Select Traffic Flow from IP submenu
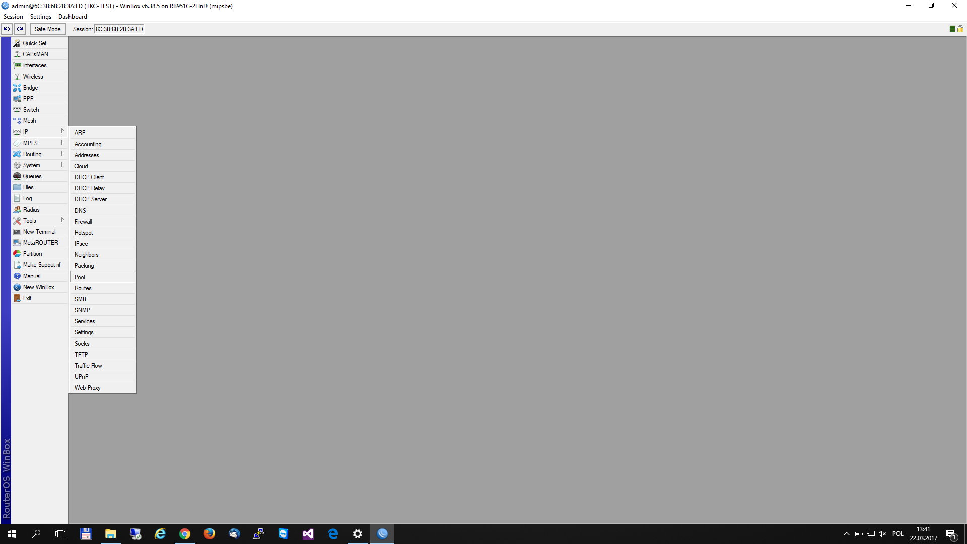 pyautogui.click(x=103, y=366)
